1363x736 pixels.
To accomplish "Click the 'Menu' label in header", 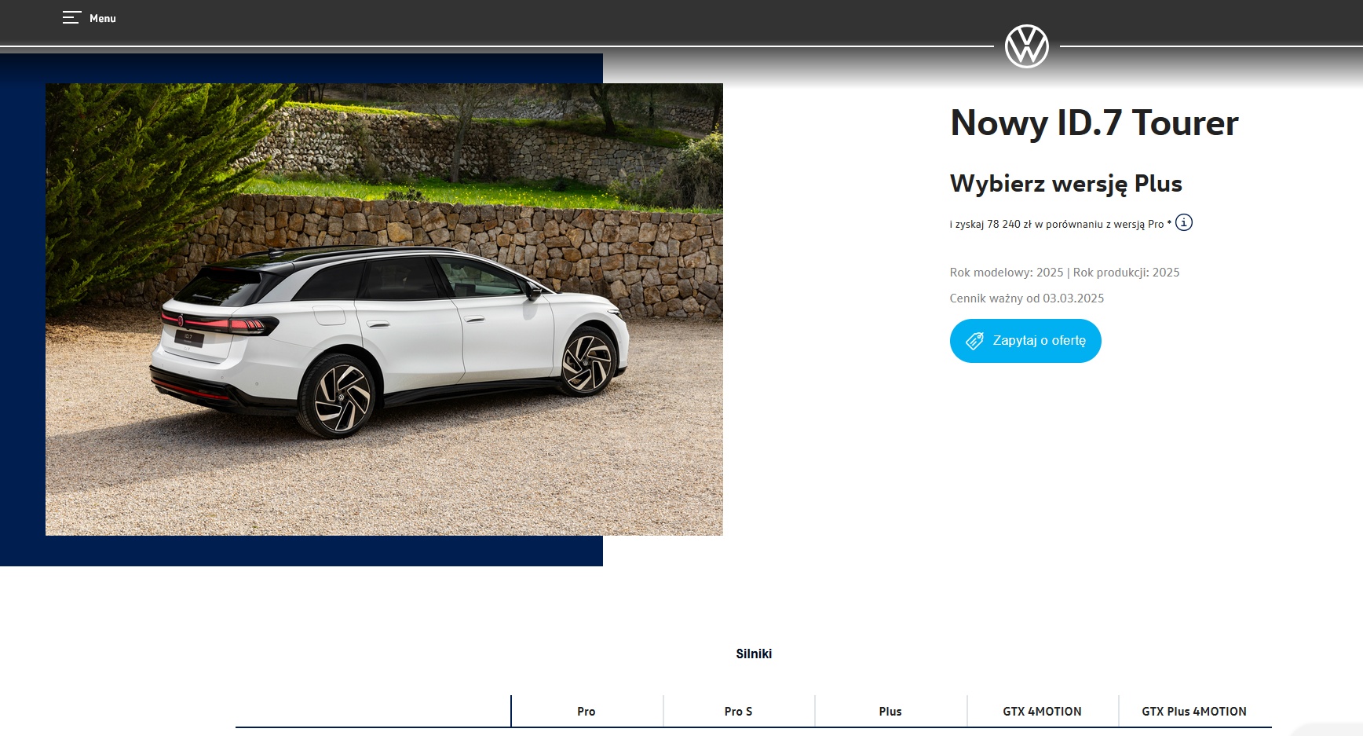I will 103,18.
